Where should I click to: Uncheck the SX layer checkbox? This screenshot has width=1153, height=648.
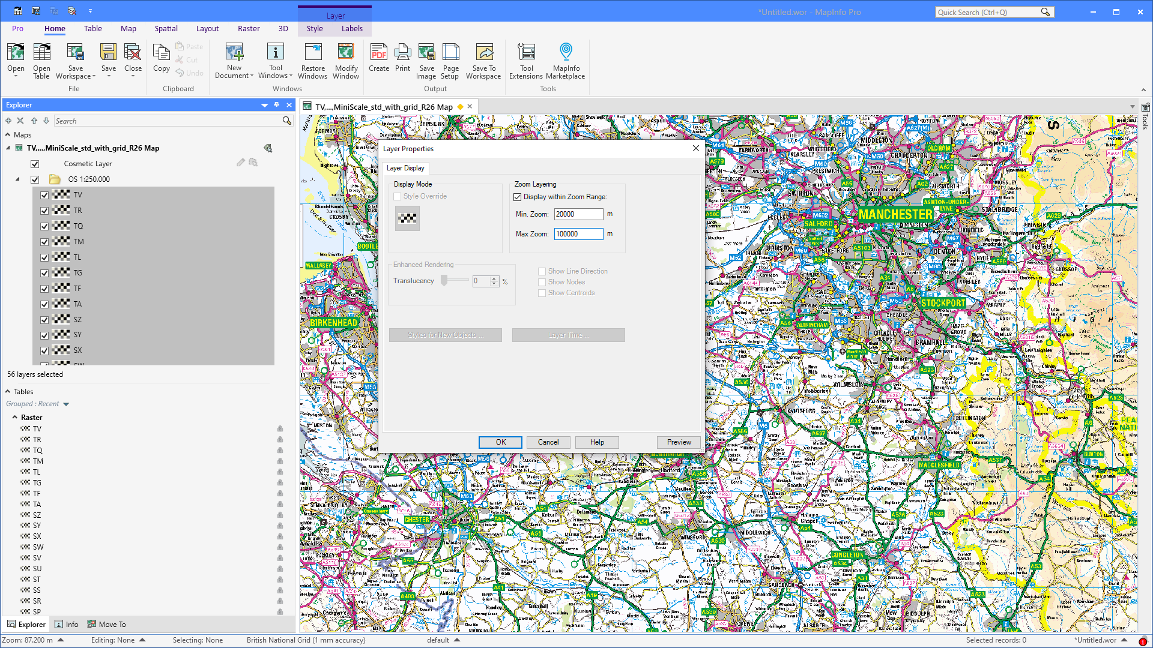coord(44,350)
